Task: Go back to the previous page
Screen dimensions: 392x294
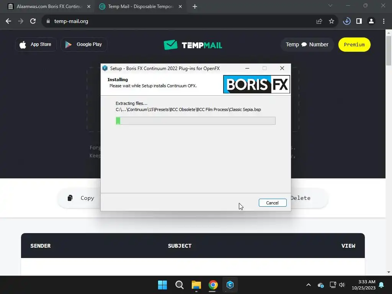Action: [8, 21]
